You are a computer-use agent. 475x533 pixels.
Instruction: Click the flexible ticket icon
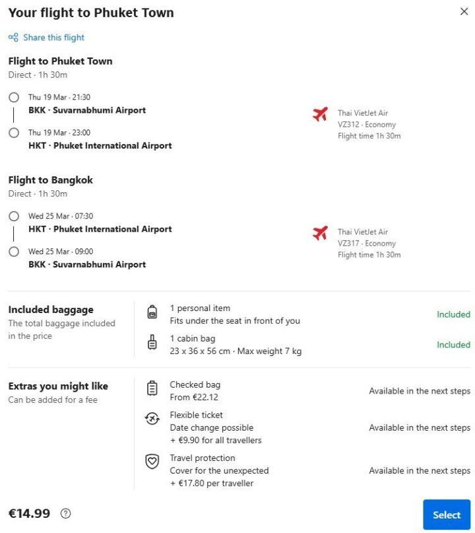(152, 419)
